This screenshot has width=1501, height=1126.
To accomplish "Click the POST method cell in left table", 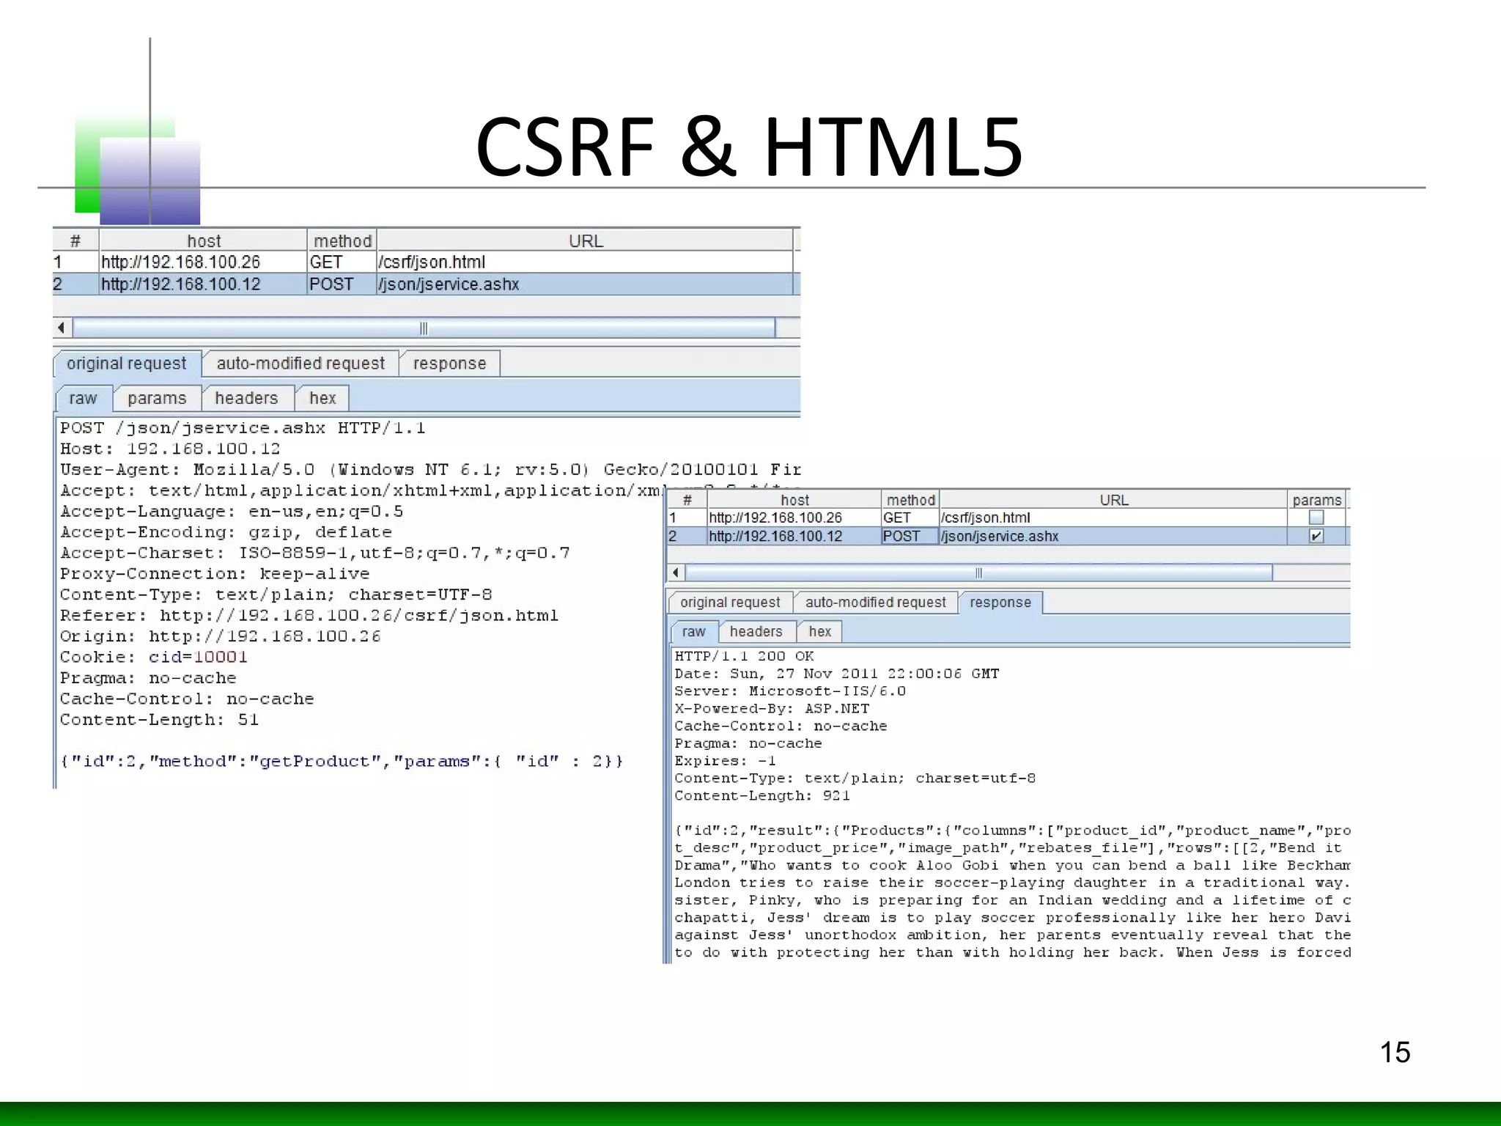I will (342, 284).
